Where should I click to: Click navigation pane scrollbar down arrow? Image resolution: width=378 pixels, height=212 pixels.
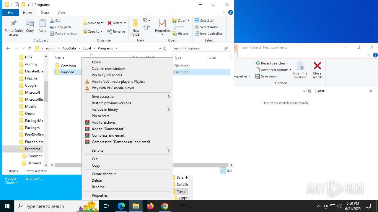click(x=46, y=165)
